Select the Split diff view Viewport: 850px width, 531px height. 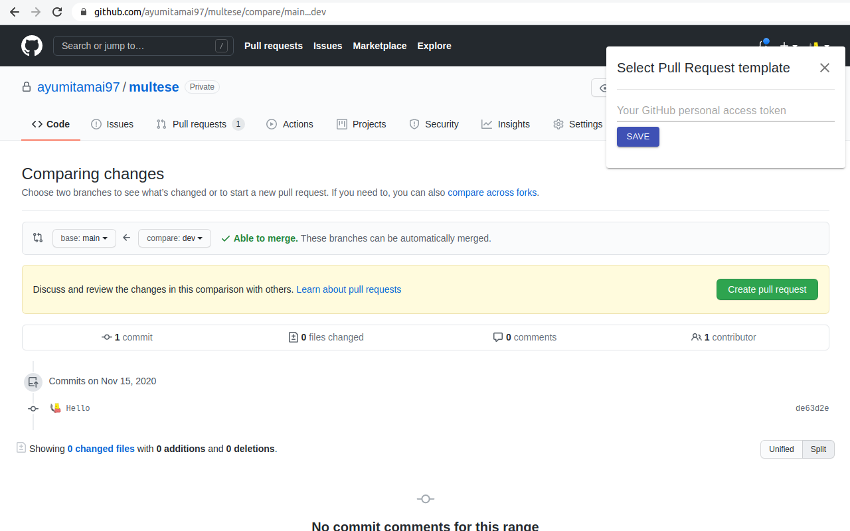(818, 449)
